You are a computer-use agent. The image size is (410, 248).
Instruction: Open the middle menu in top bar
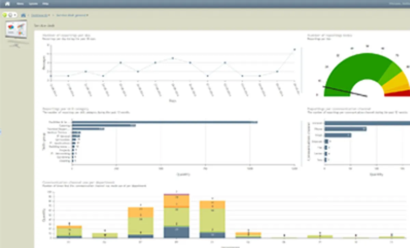(x=33, y=4)
